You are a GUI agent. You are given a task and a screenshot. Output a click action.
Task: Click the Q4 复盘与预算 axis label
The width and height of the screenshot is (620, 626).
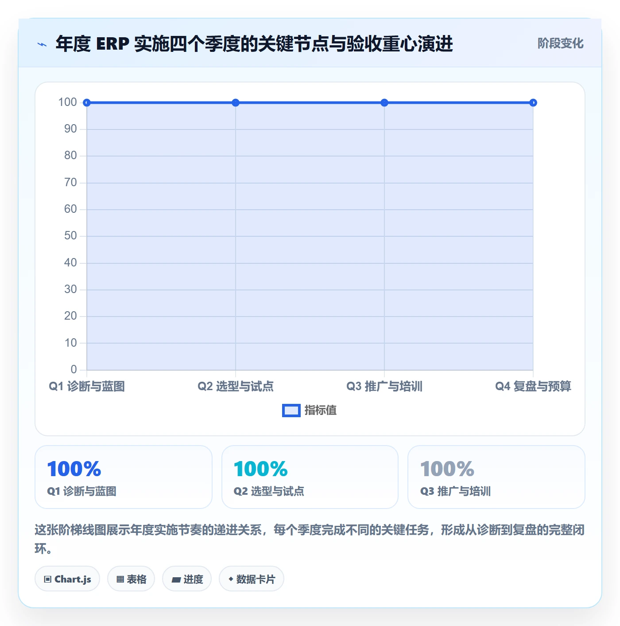coord(533,387)
